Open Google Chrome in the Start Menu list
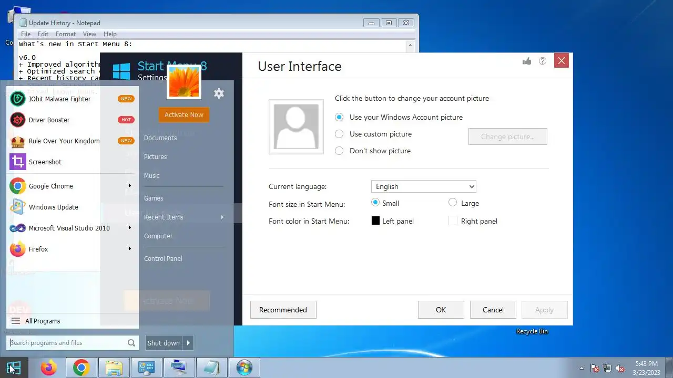The height and width of the screenshot is (378, 673). (73, 186)
